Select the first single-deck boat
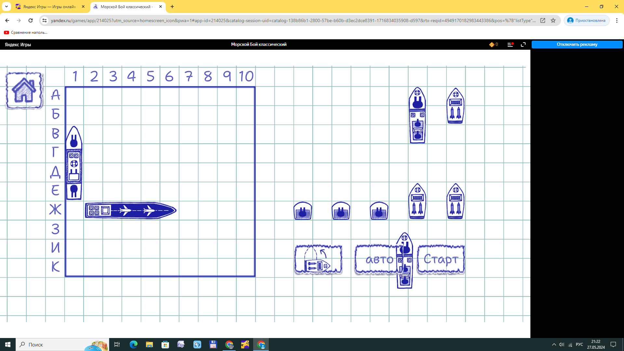 pyautogui.click(x=303, y=211)
